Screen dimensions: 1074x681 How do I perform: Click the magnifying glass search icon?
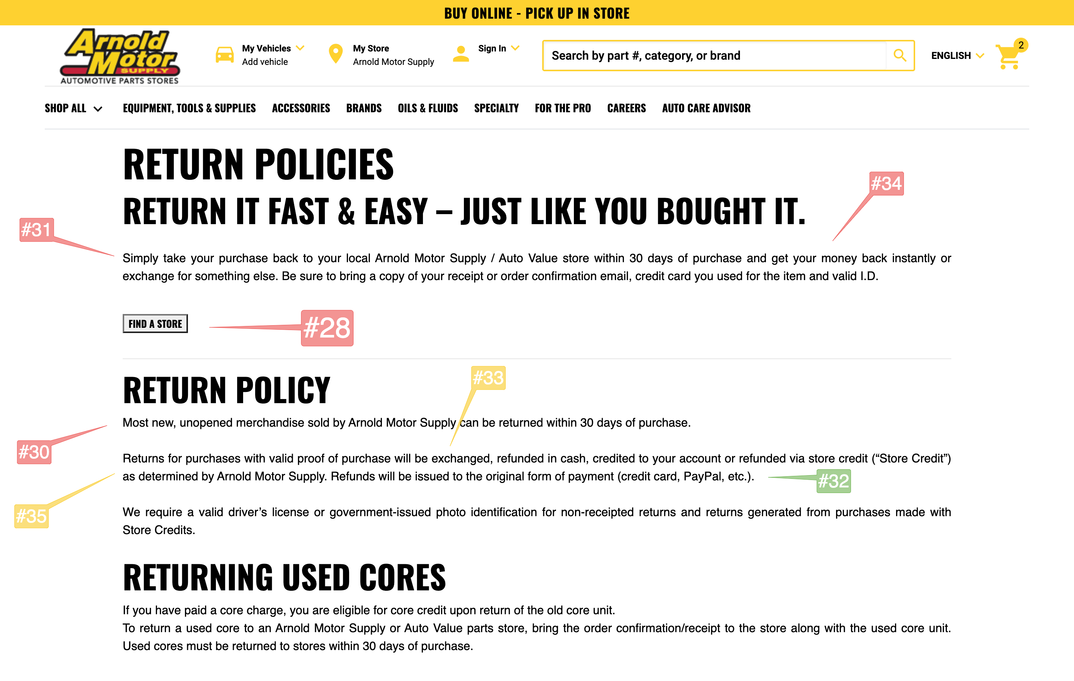tap(900, 55)
